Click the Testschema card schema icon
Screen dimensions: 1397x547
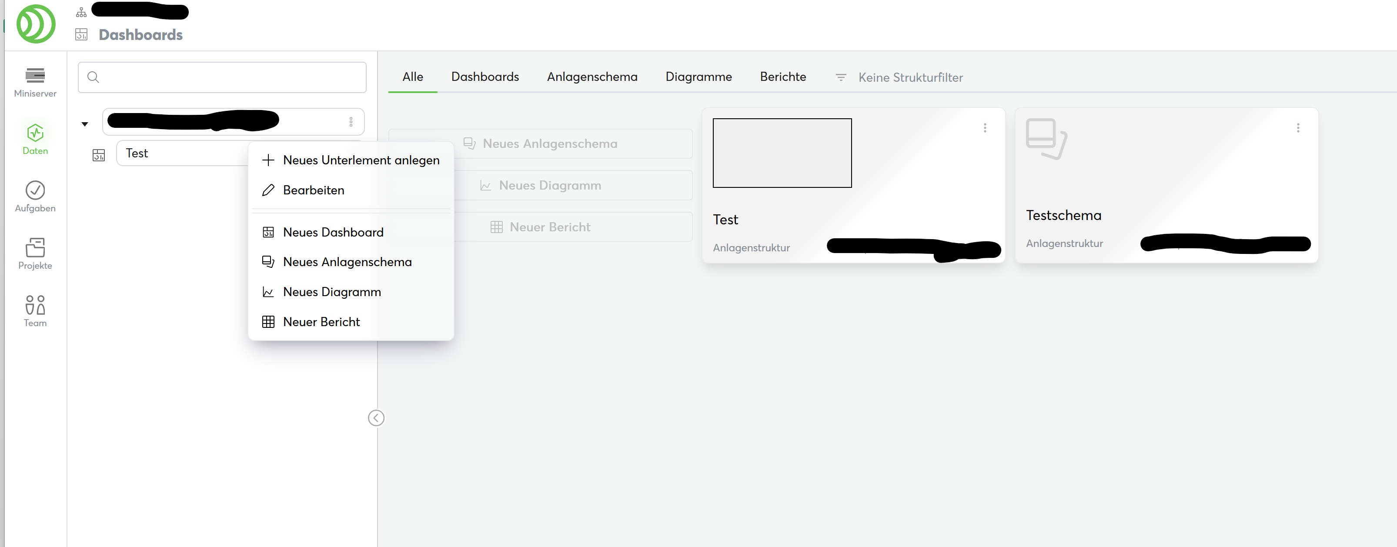tap(1045, 139)
